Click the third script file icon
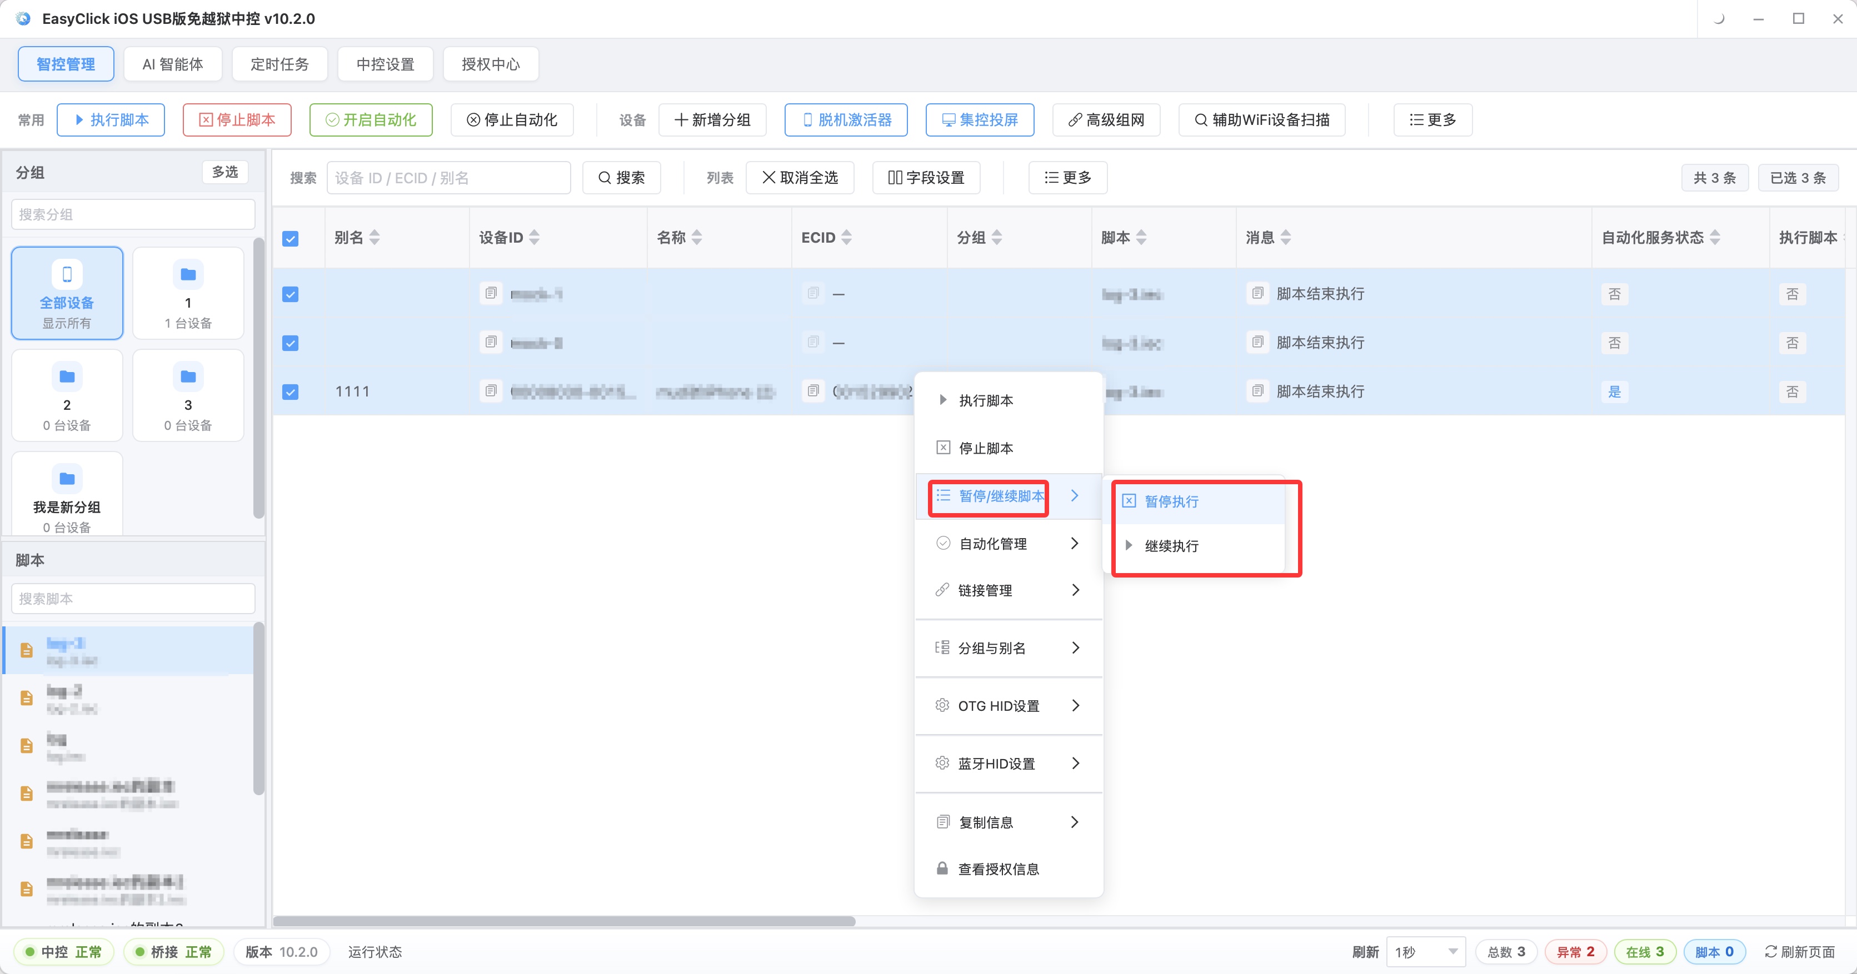 [x=27, y=746]
